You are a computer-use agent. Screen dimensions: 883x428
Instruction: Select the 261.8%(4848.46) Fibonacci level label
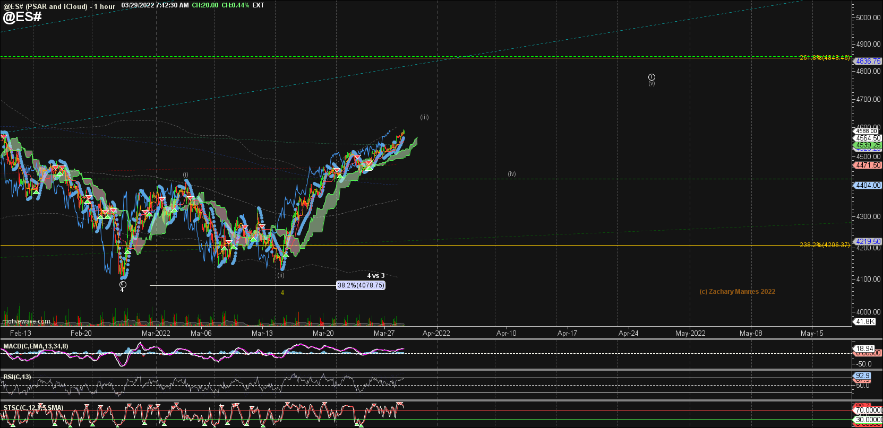point(825,58)
